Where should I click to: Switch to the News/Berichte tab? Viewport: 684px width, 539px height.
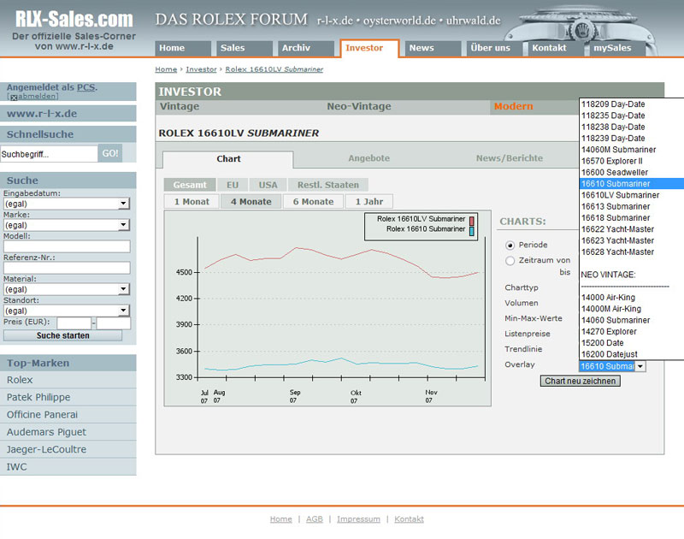(x=510, y=158)
